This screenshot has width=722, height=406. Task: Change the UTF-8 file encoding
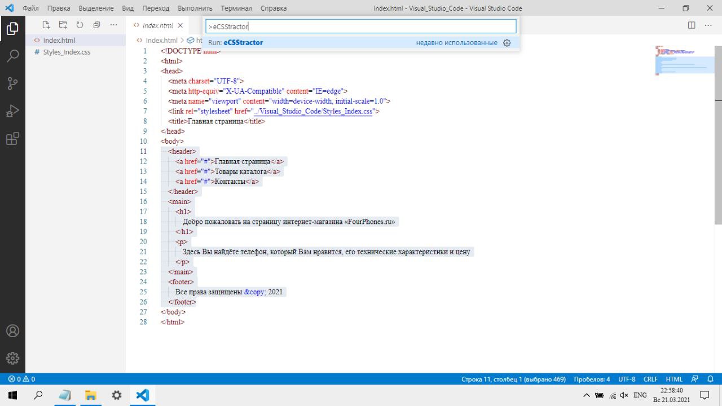click(x=627, y=379)
